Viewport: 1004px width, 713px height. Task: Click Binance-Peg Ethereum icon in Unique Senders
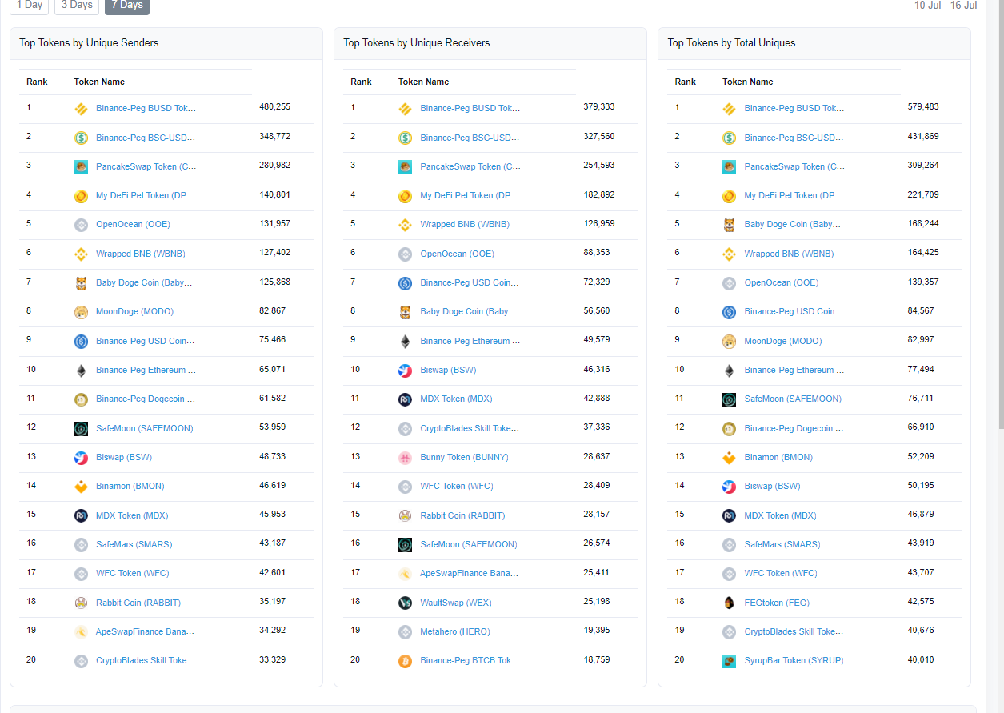tap(81, 371)
